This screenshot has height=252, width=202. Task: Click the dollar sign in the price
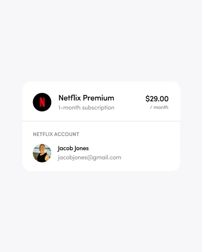click(148, 99)
